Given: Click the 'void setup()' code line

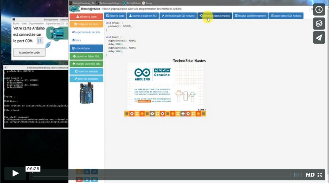Looking at the screenshot, I should pos(114,23).
